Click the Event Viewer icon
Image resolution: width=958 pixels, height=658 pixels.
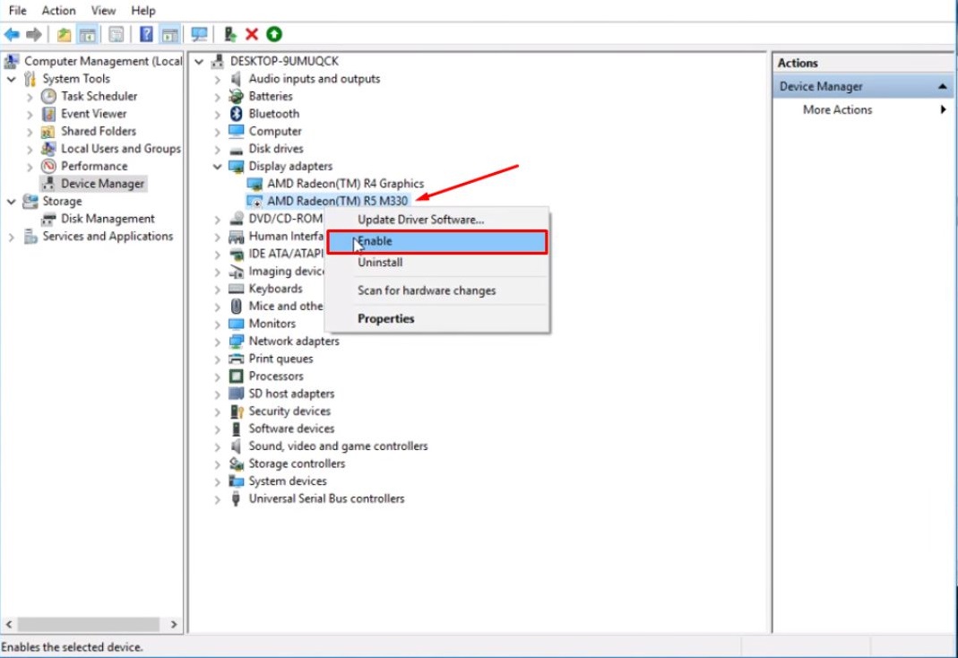pos(49,114)
